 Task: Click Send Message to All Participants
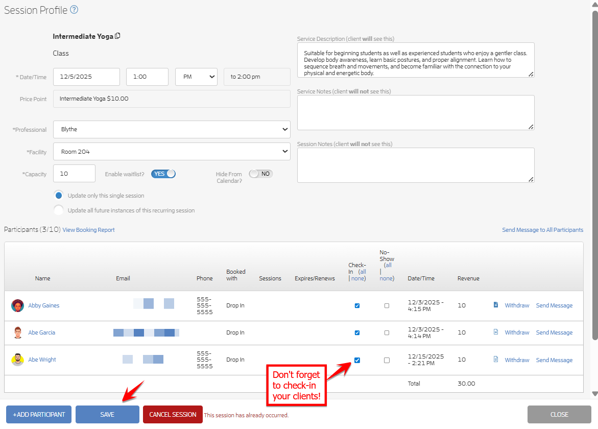pos(542,230)
